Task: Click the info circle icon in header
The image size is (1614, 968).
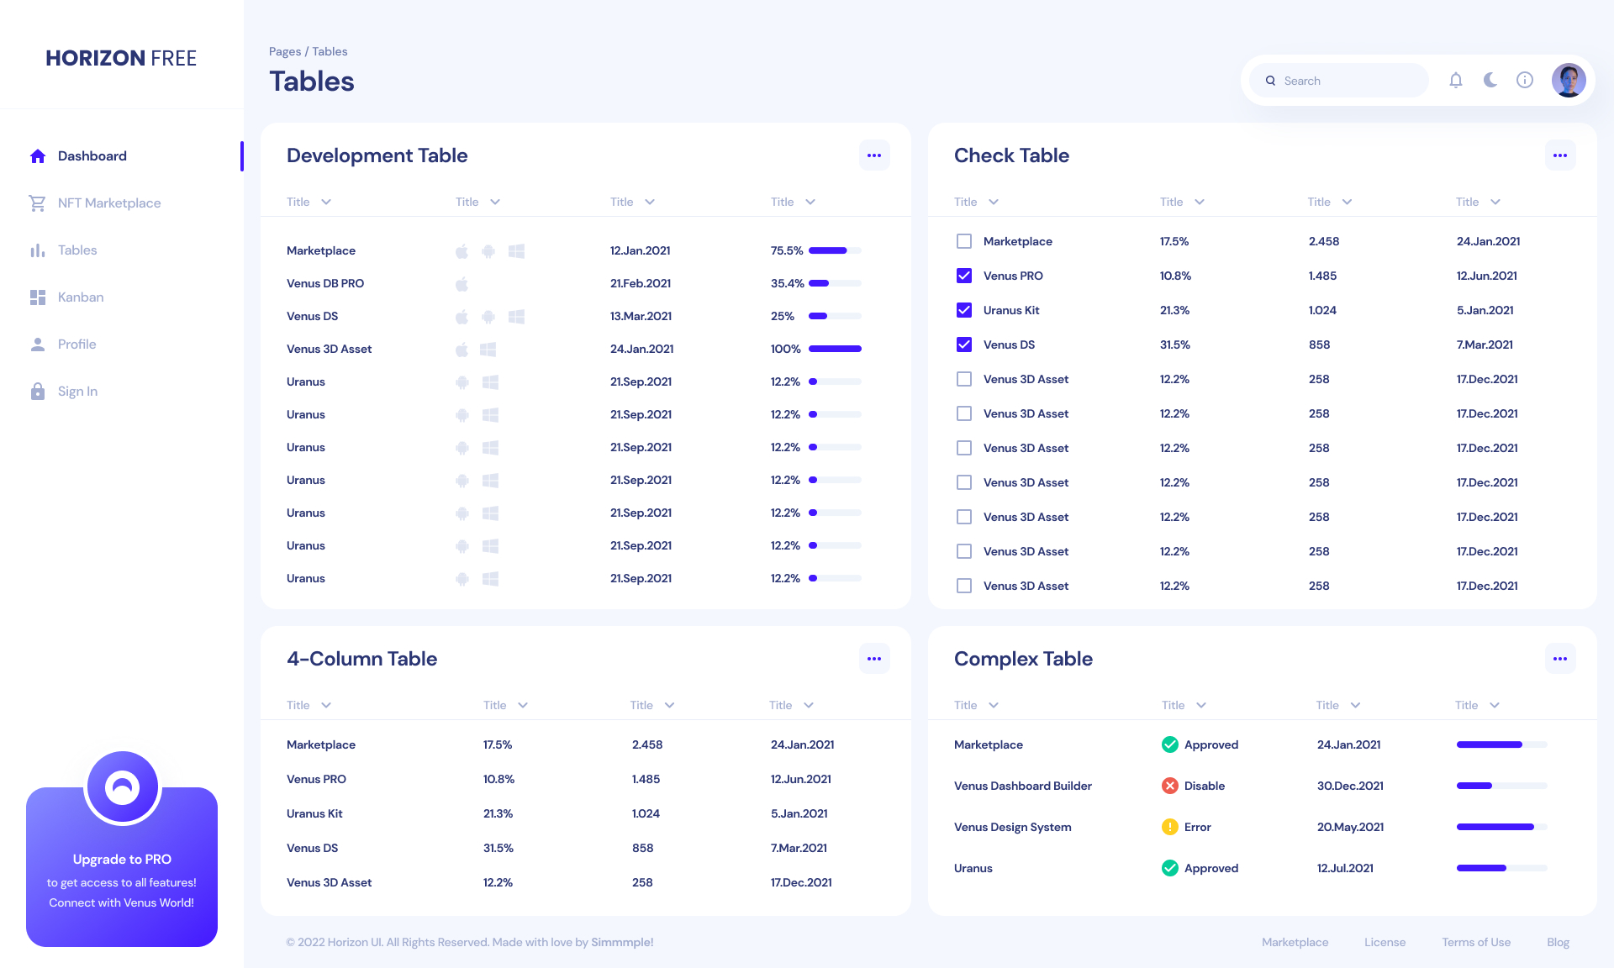Action: click(1525, 81)
